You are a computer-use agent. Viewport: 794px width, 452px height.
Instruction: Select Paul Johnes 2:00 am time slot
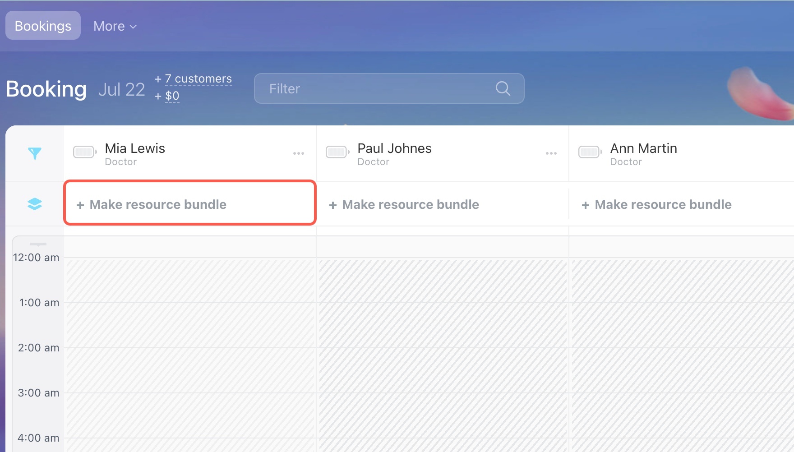[442, 370]
